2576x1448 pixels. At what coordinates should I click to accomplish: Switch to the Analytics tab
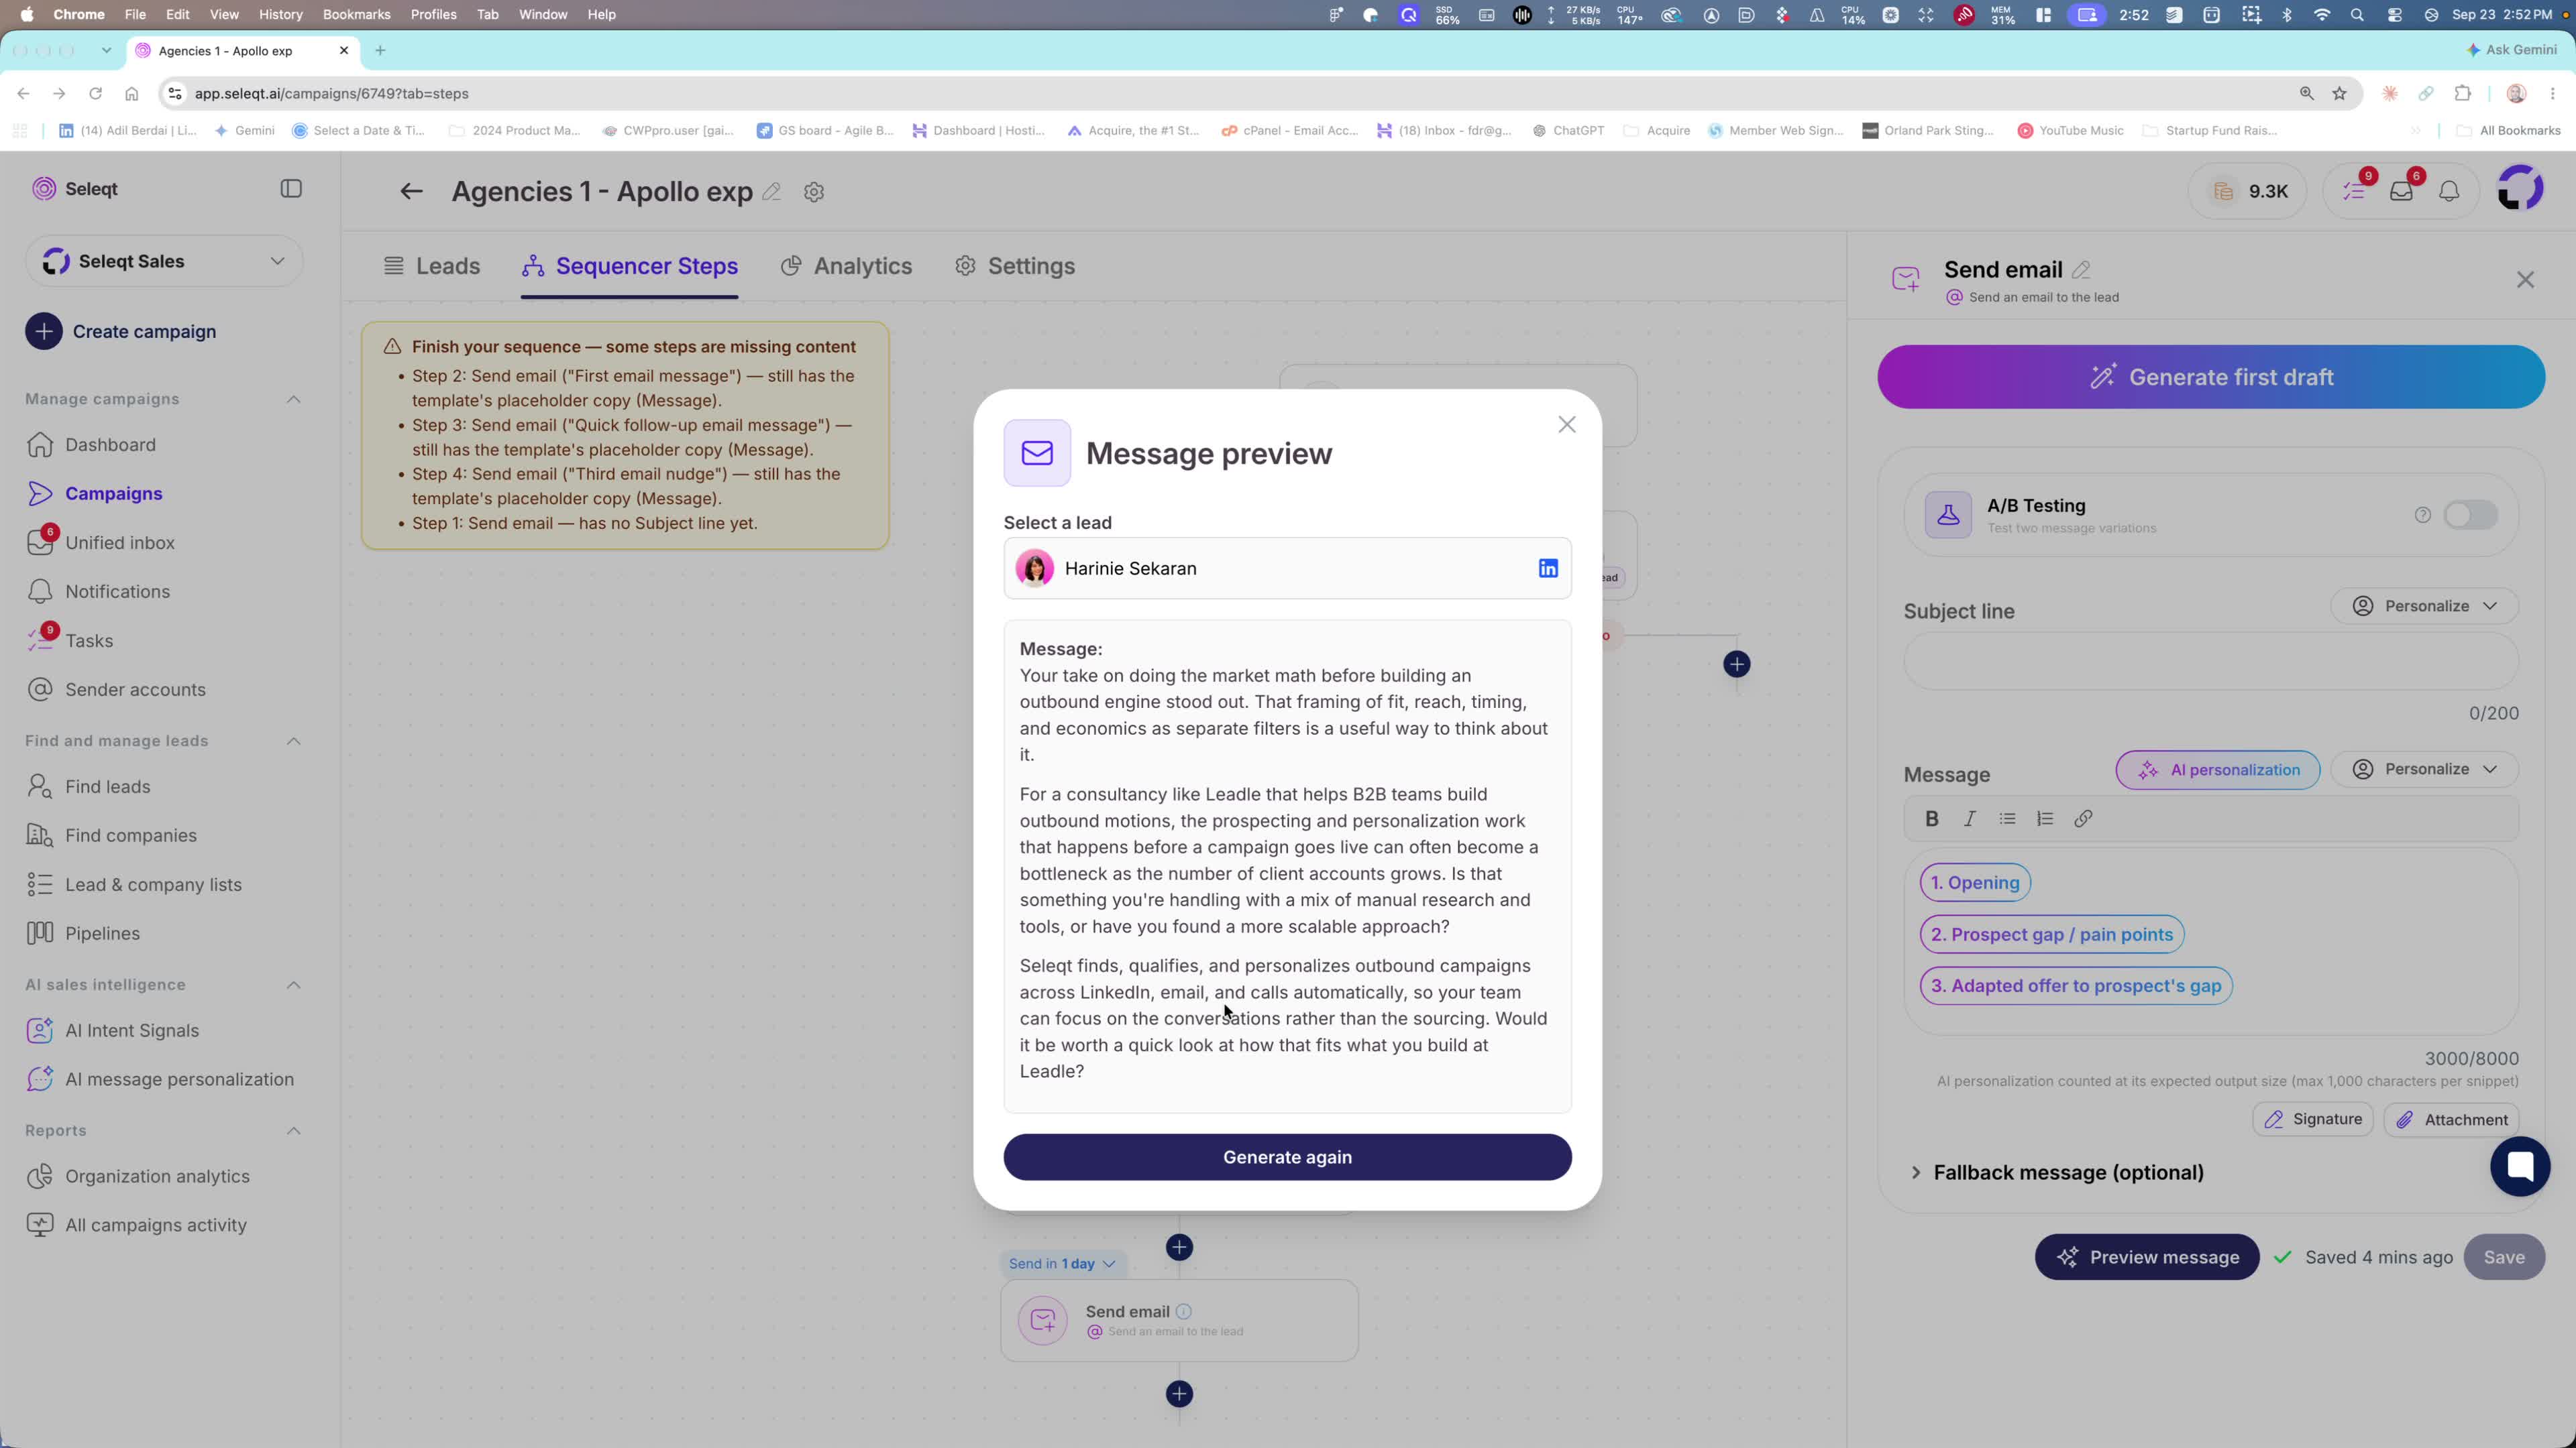pos(846,266)
